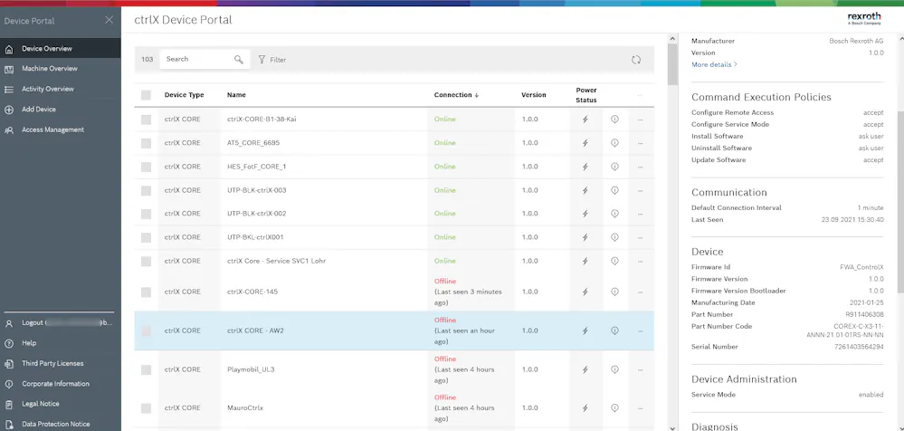Click the Add Device plus icon
This screenshot has width=904, height=431.
pos(9,110)
